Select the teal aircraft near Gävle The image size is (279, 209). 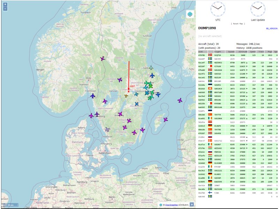151,68
